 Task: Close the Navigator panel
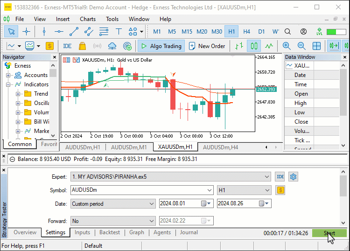[x=55, y=57]
